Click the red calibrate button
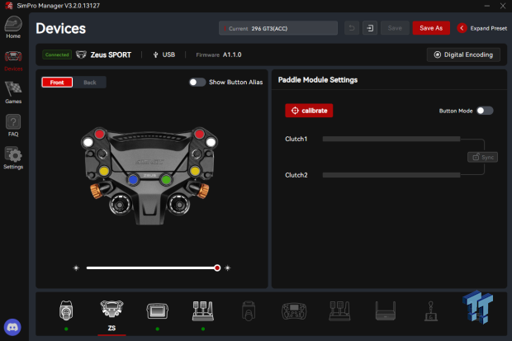The width and height of the screenshot is (512, 341). click(x=309, y=111)
